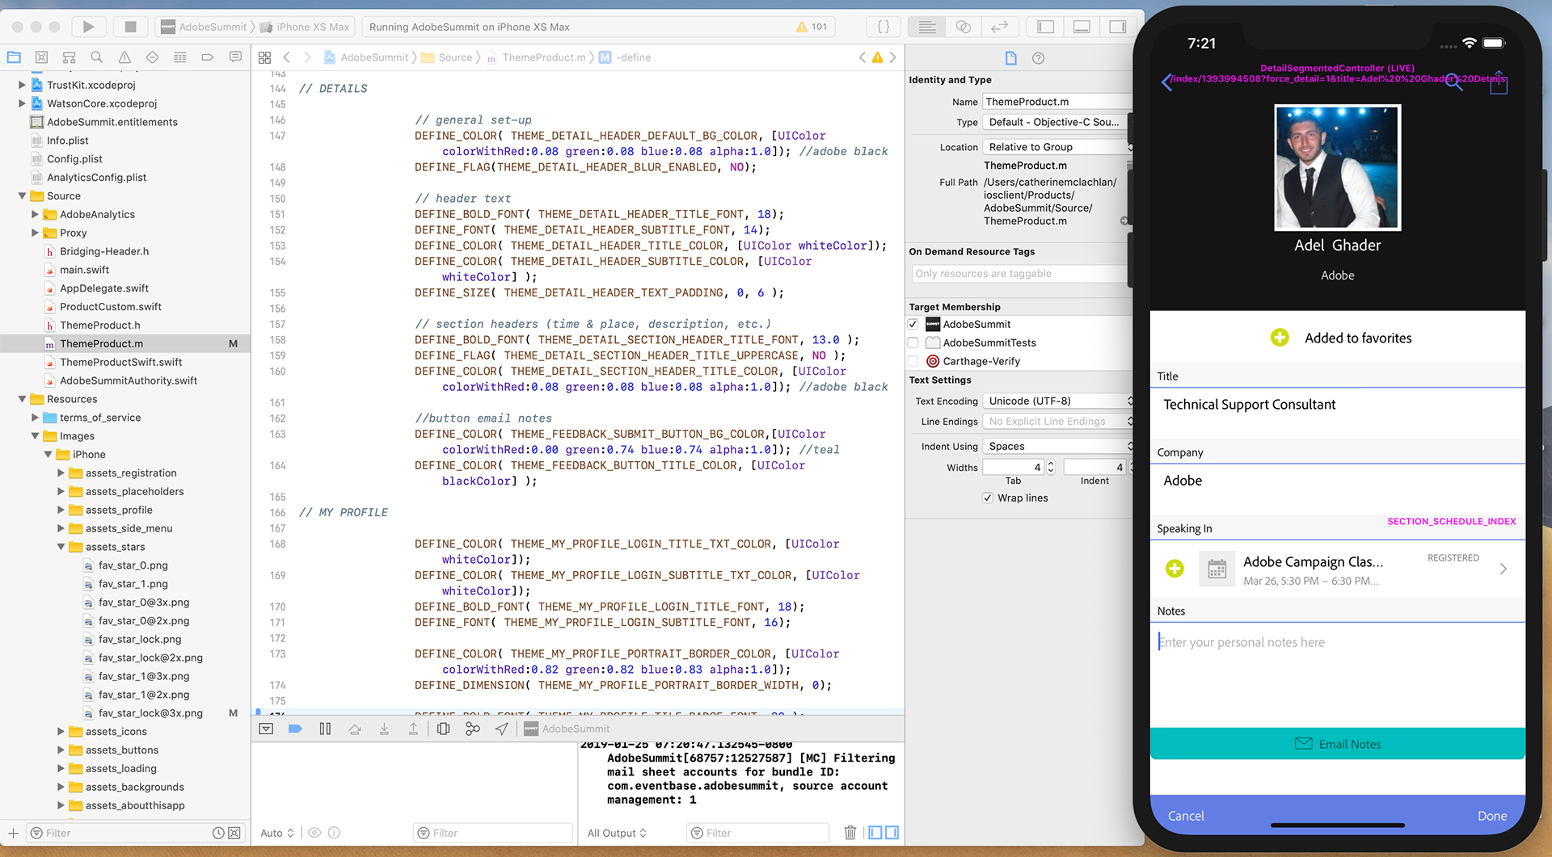
Task: Clear the console with the trash icon
Action: coord(850,833)
